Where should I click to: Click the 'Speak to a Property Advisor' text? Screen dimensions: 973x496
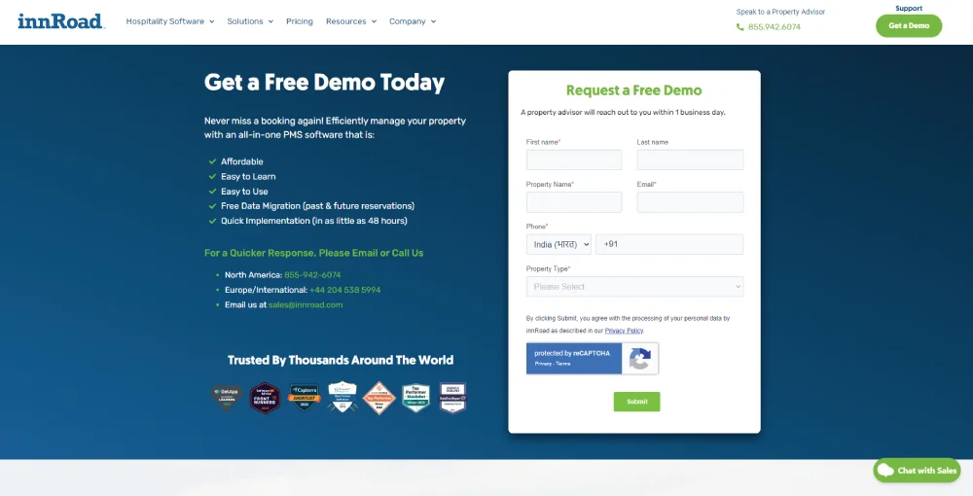pyautogui.click(x=780, y=12)
